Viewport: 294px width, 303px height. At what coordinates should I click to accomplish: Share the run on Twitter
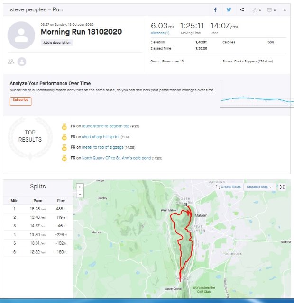pyautogui.click(x=229, y=9)
